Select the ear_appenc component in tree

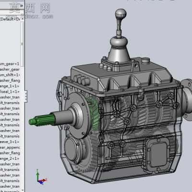pyautogui.click(x=10, y=147)
